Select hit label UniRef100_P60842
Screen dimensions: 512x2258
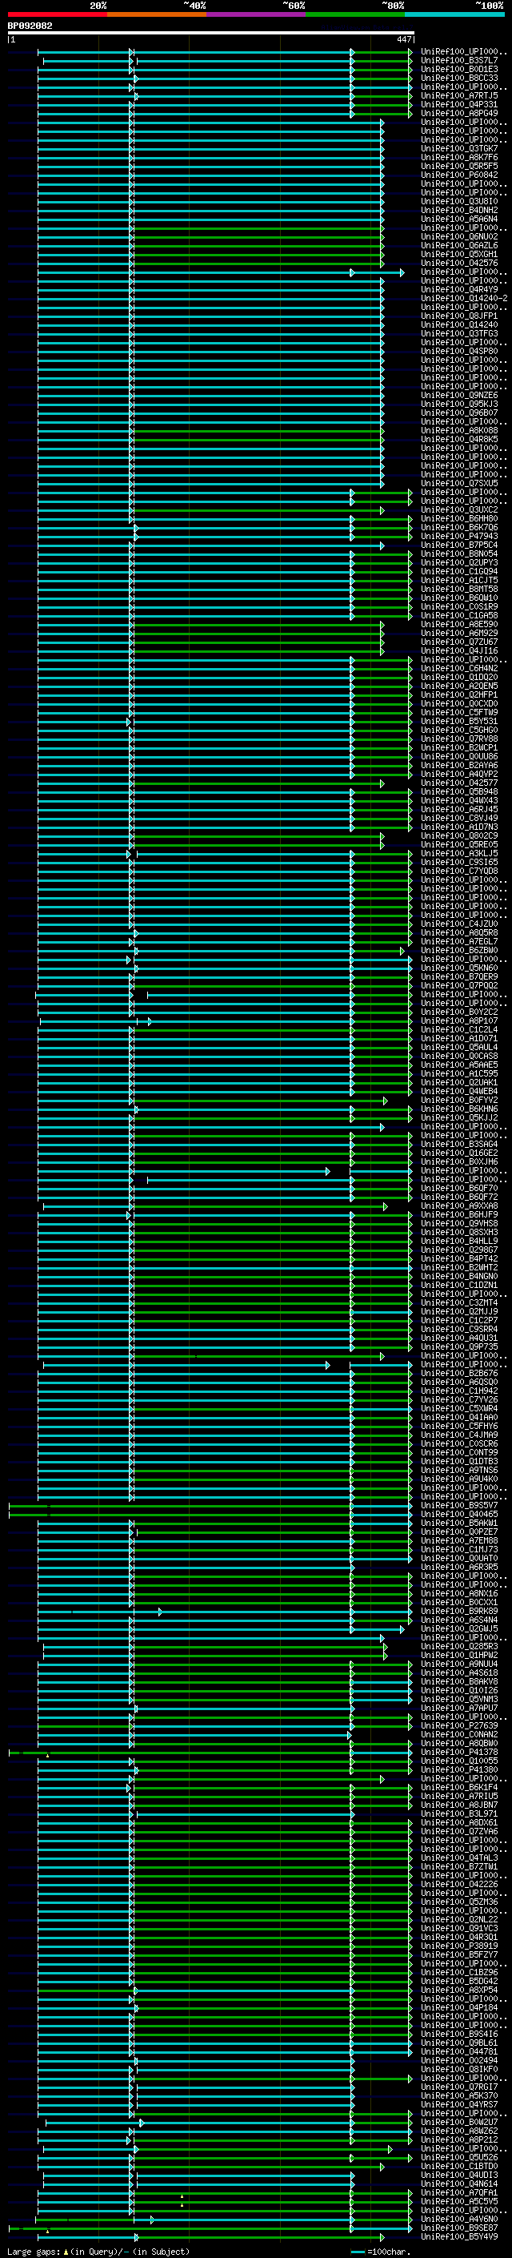459,175
